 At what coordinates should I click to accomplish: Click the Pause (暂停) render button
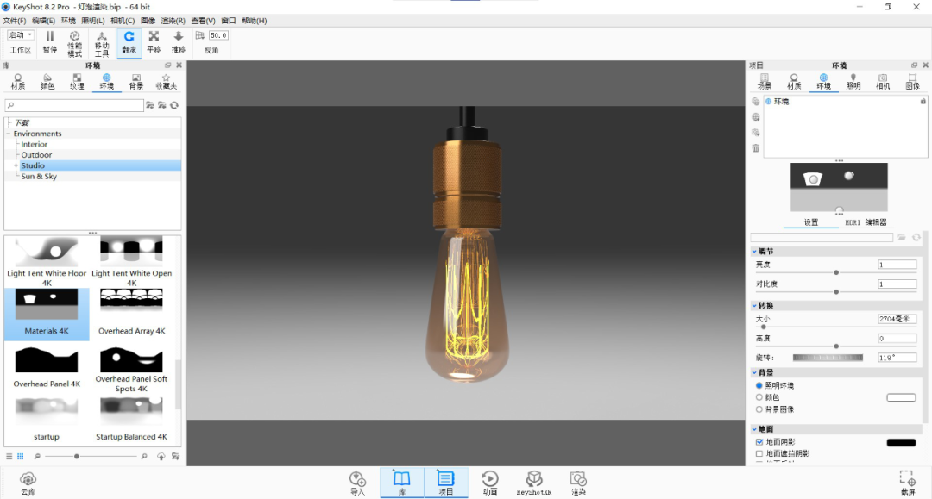(50, 43)
